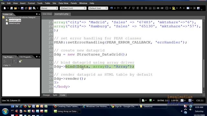Open the Panels menu
This screenshot has height=116, width=207.
pyautogui.click(x=74, y=3)
